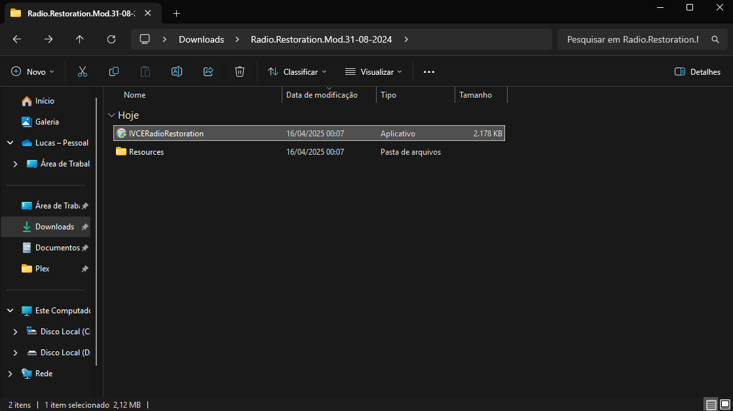This screenshot has width=733, height=411.
Task: Click chevron after This PC icon in address bar
Action: click(x=164, y=39)
